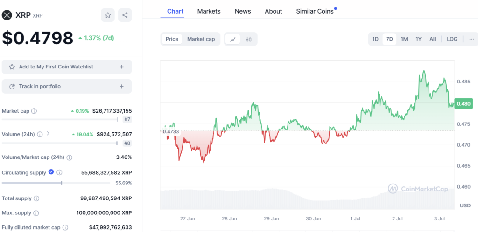
Task: Click the Circulating supply info icon
Action: 59,173
